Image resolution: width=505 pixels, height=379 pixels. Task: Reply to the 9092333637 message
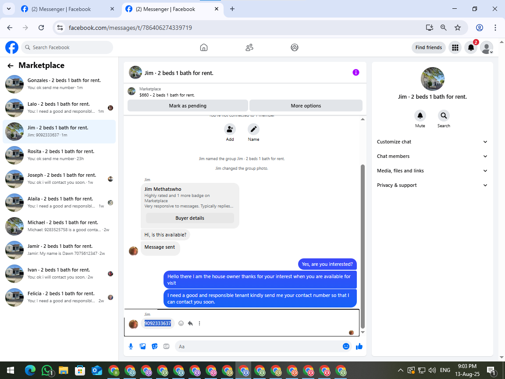click(x=190, y=323)
